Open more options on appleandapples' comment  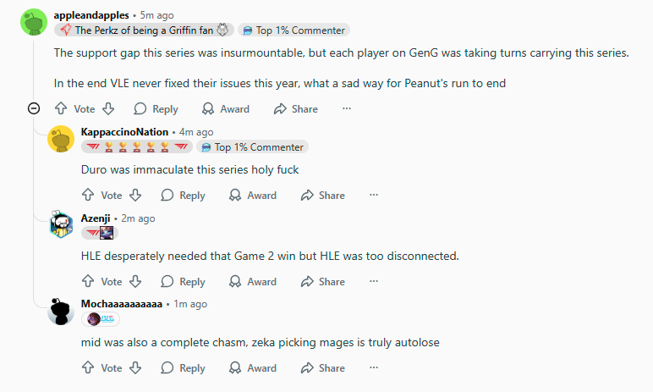tap(347, 108)
